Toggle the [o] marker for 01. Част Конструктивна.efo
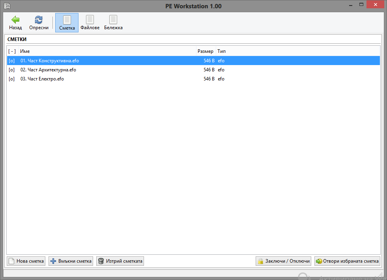Image resolution: width=387 pixels, height=280 pixels. pos(12,61)
